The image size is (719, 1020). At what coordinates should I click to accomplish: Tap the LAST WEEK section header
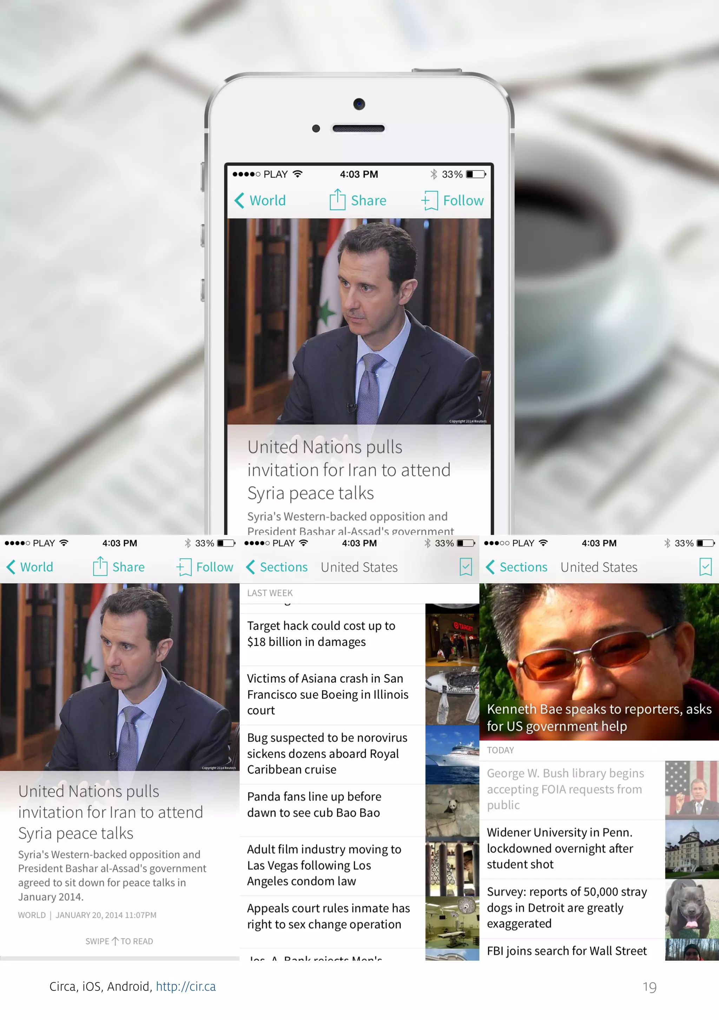359,593
